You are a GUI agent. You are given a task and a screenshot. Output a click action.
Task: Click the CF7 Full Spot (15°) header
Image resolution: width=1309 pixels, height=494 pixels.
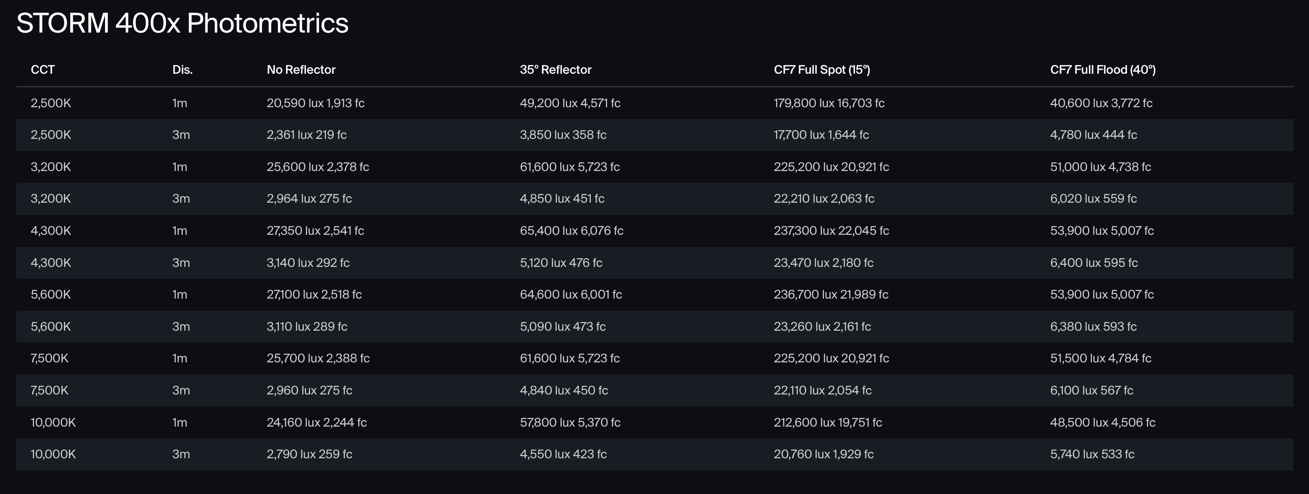pos(822,70)
